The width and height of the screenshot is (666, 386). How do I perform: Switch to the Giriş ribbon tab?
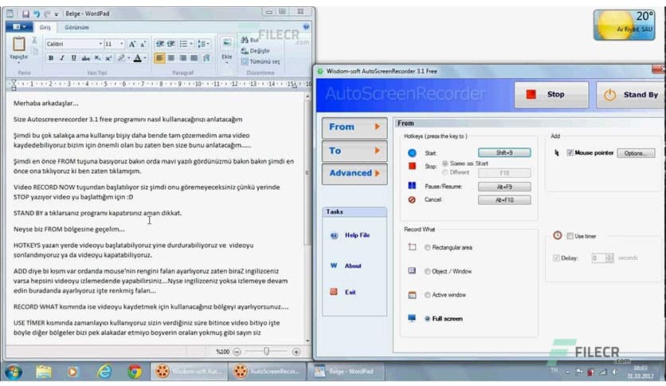45,27
